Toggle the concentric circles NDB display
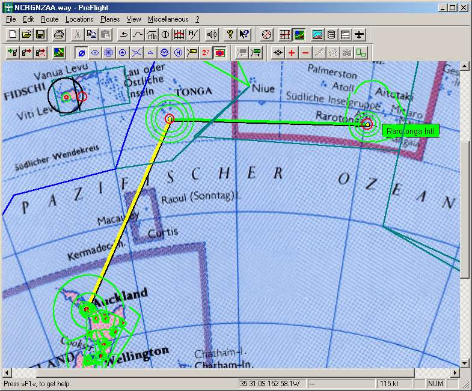The height and width of the screenshot is (391, 472). point(109,53)
